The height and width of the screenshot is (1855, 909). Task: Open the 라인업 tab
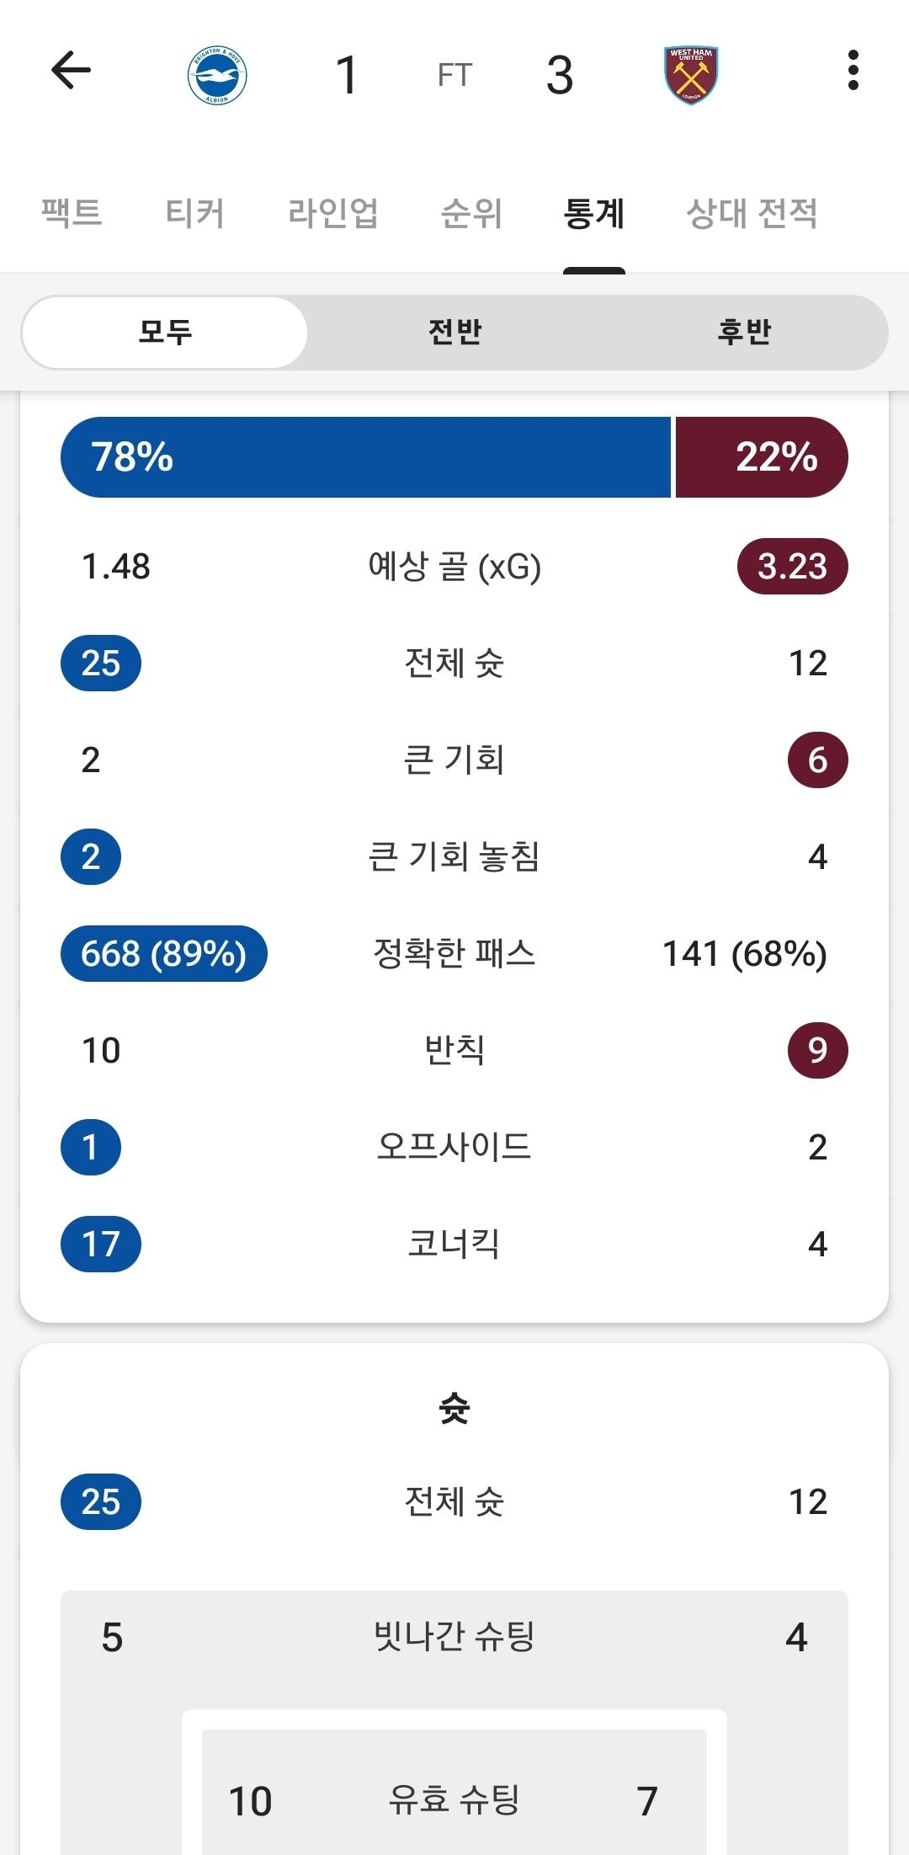click(x=332, y=212)
